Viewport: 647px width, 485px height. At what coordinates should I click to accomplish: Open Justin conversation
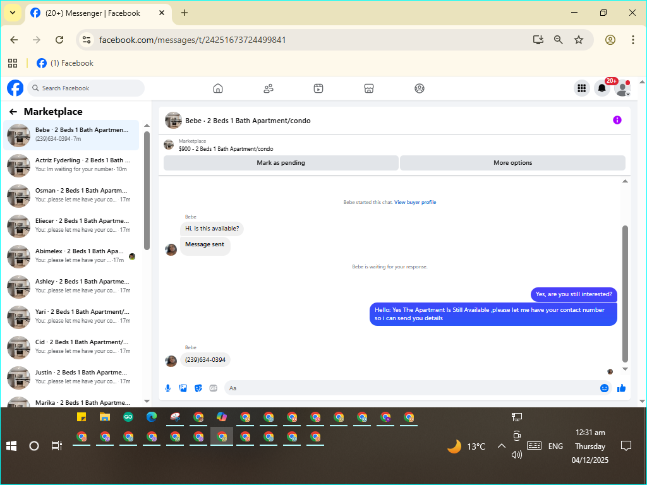pos(71,378)
